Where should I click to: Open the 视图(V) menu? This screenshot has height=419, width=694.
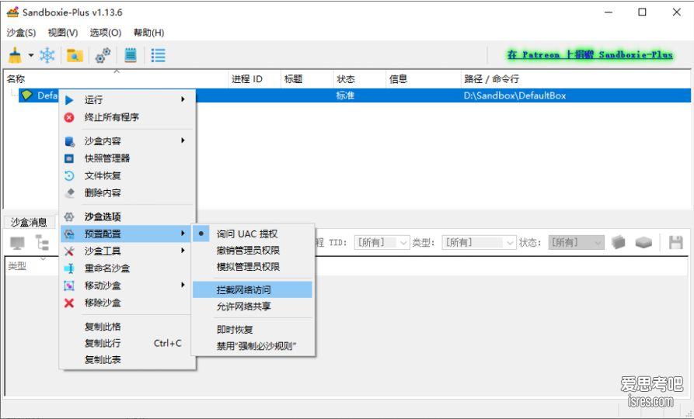pyautogui.click(x=63, y=33)
